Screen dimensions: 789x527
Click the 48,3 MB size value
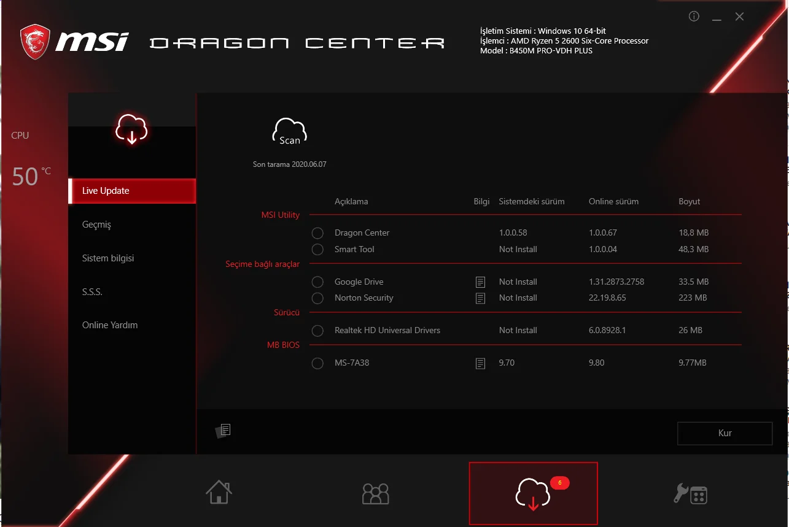(694, 250)
